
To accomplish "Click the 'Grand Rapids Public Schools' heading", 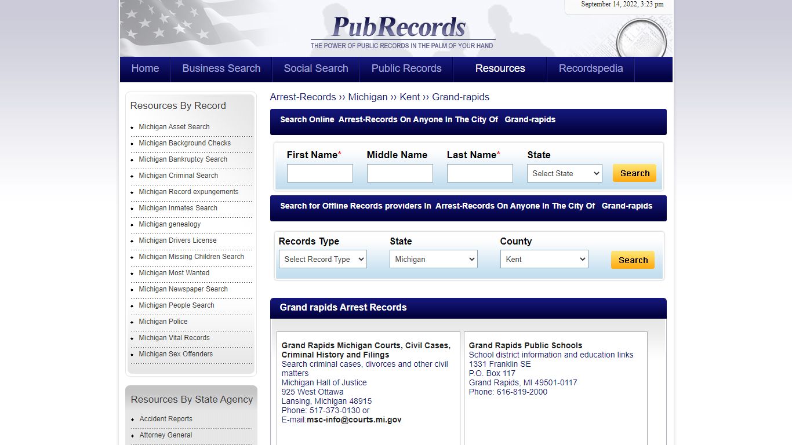I will pyautogui.click(x=525, y=345).
